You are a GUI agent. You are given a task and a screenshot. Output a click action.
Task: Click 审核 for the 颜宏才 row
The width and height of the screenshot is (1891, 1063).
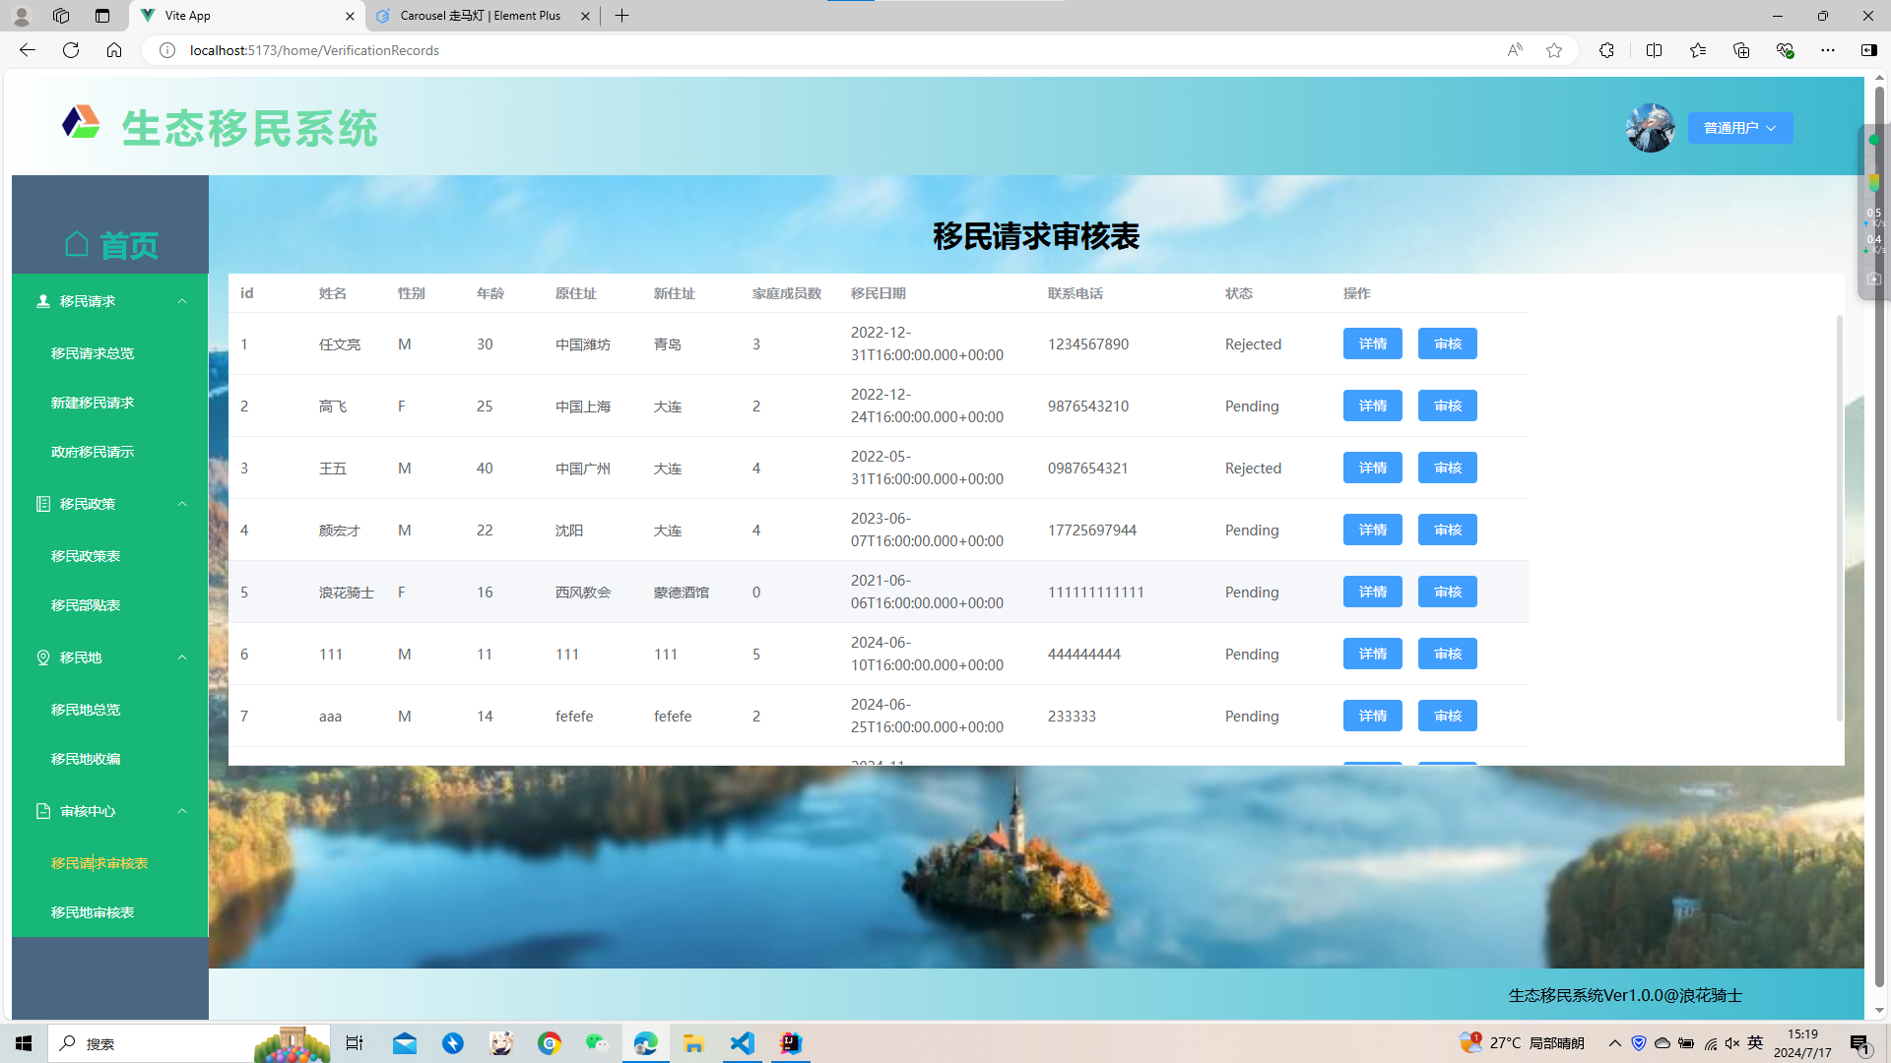[1448, 530]
